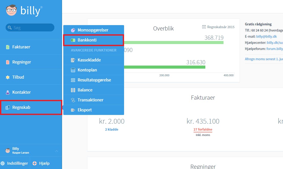Open the 2 kladde link
This screenshot has height=169, width=283.
(112, 129)
